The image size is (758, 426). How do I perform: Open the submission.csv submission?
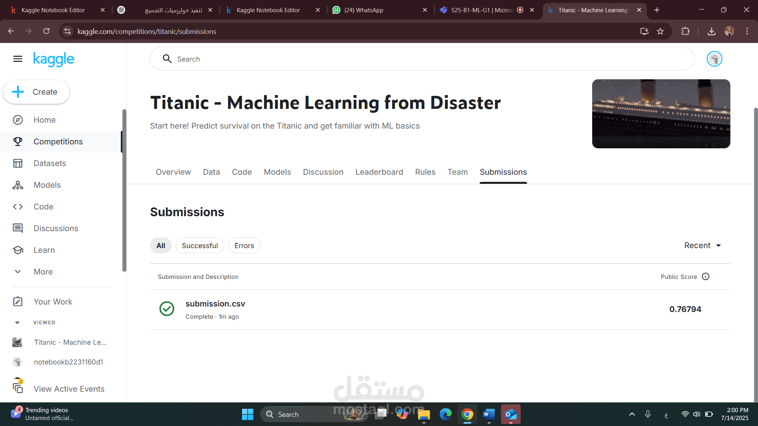(x=215, y=304)
